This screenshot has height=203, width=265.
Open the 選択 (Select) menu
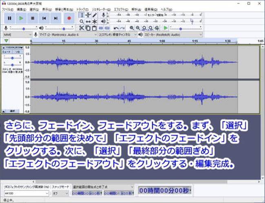coord(34,9)
